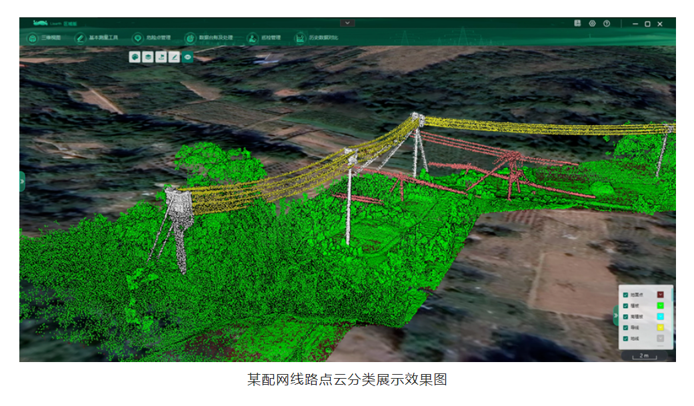The image size is (694, 406).
Task: Select the pencil edit icon in floating toolbar
Action: tap(175, 57)
